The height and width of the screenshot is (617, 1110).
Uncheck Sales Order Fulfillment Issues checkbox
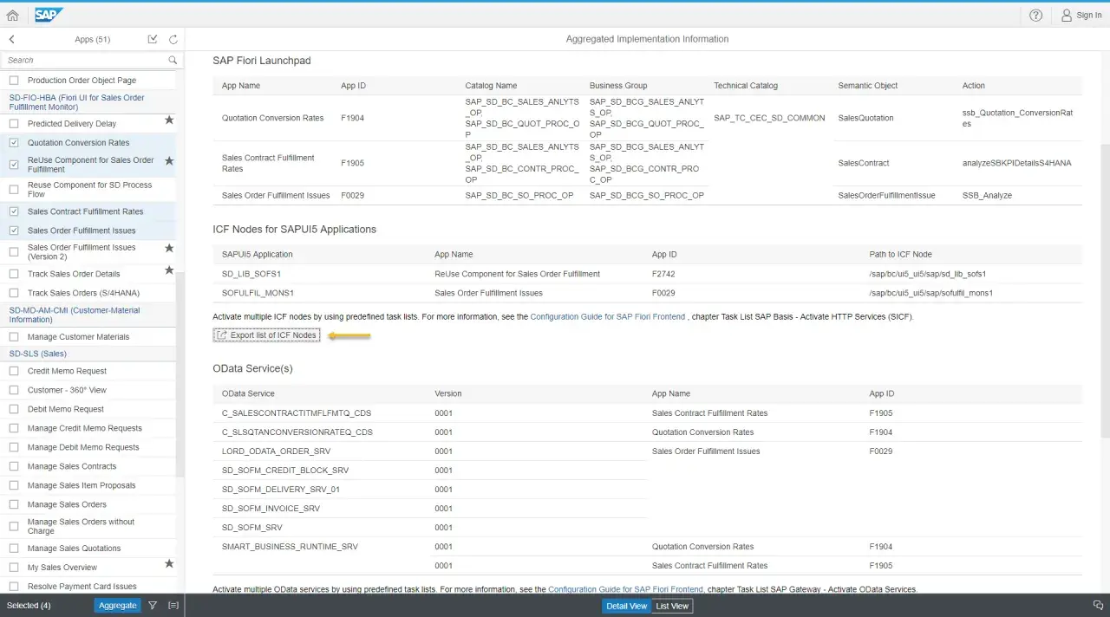14,231
